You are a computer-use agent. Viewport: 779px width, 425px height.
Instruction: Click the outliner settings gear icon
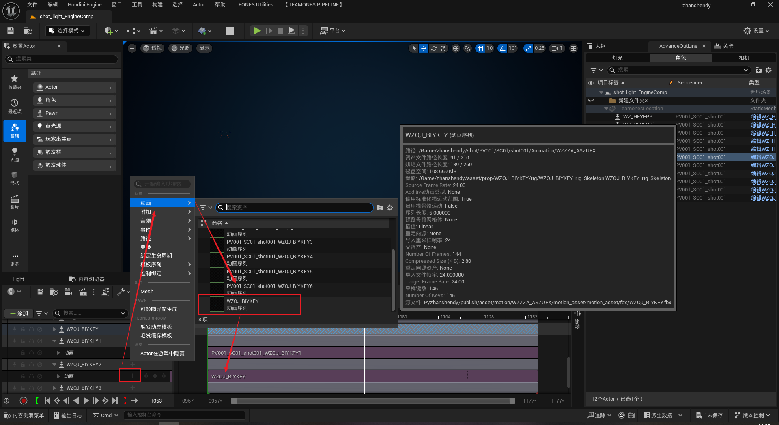tap(768, 70)
